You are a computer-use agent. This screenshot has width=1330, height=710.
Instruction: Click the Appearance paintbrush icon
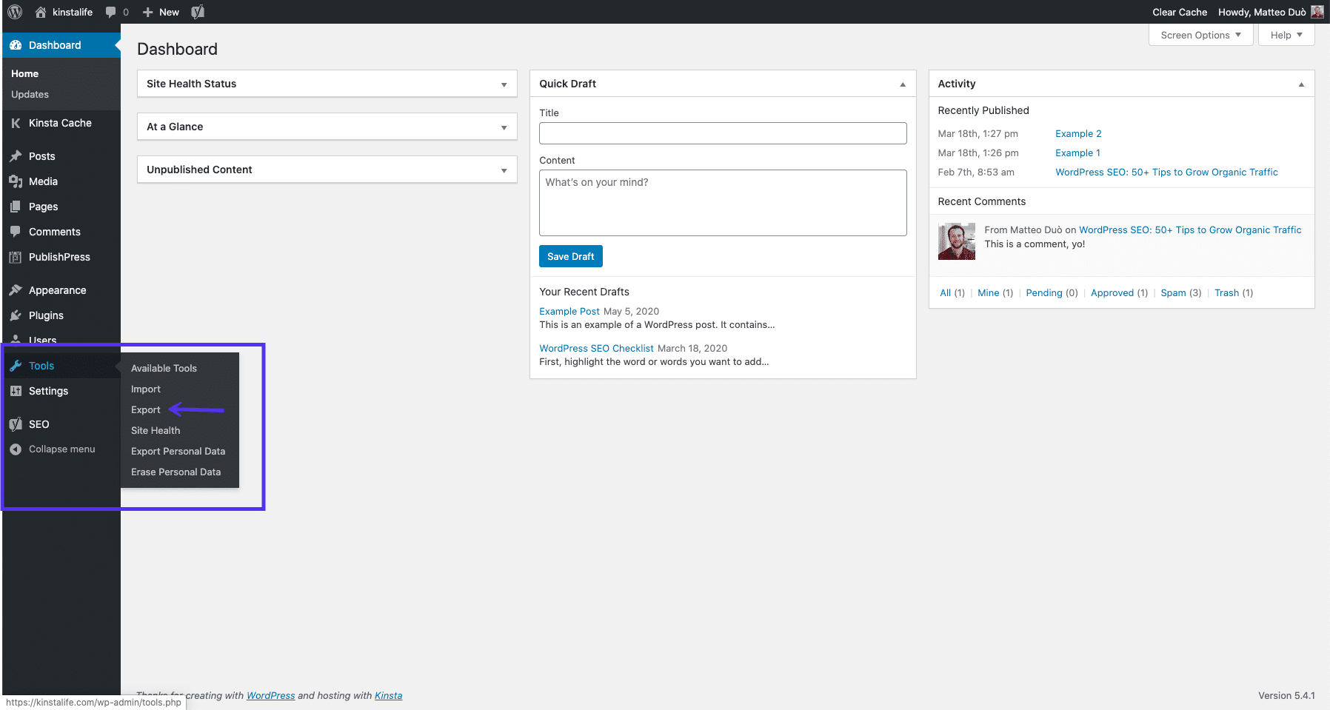pos(16,289)
